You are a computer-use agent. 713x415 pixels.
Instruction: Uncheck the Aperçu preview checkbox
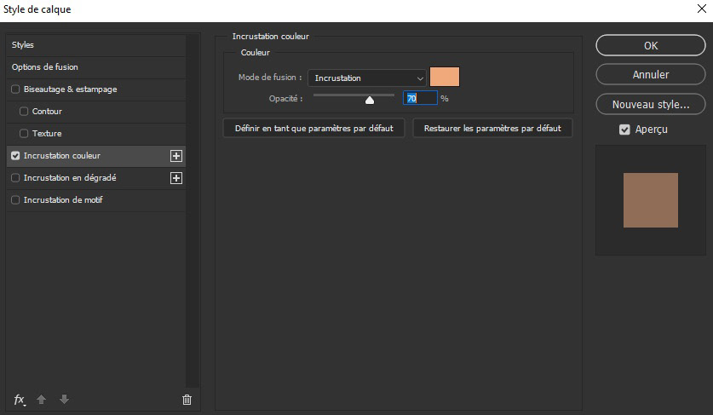[624, 130]
